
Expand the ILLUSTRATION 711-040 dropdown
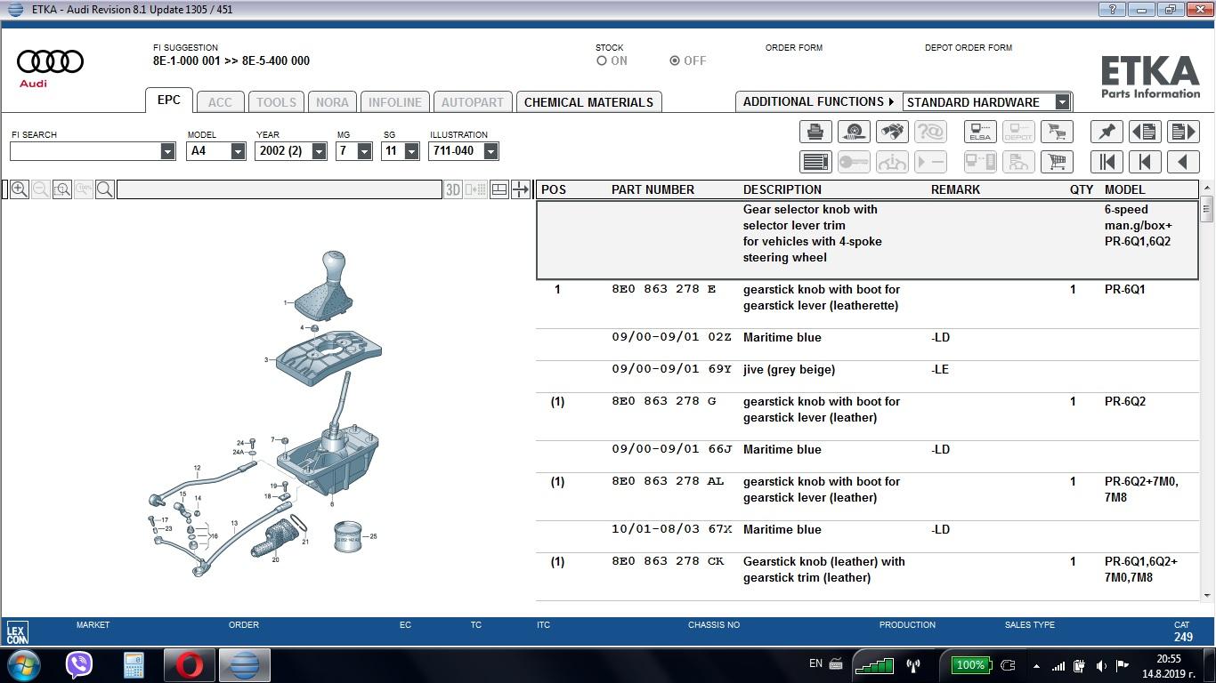pyautogui.click(x=490, y=151)
